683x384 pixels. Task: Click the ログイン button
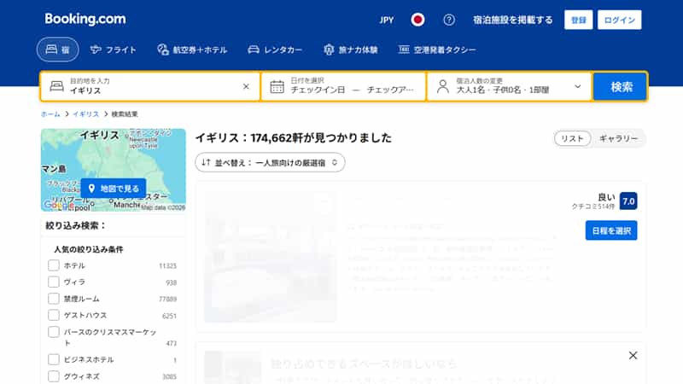620,20
